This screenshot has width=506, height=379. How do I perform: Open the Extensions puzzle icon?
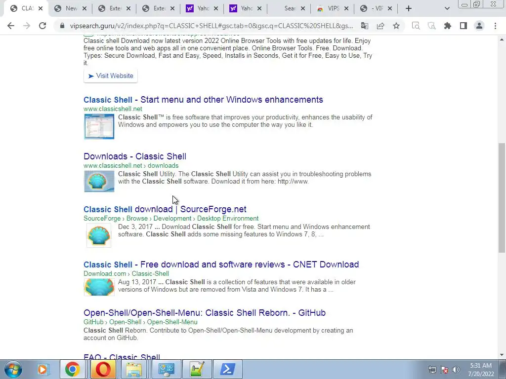tap(448, 26)
